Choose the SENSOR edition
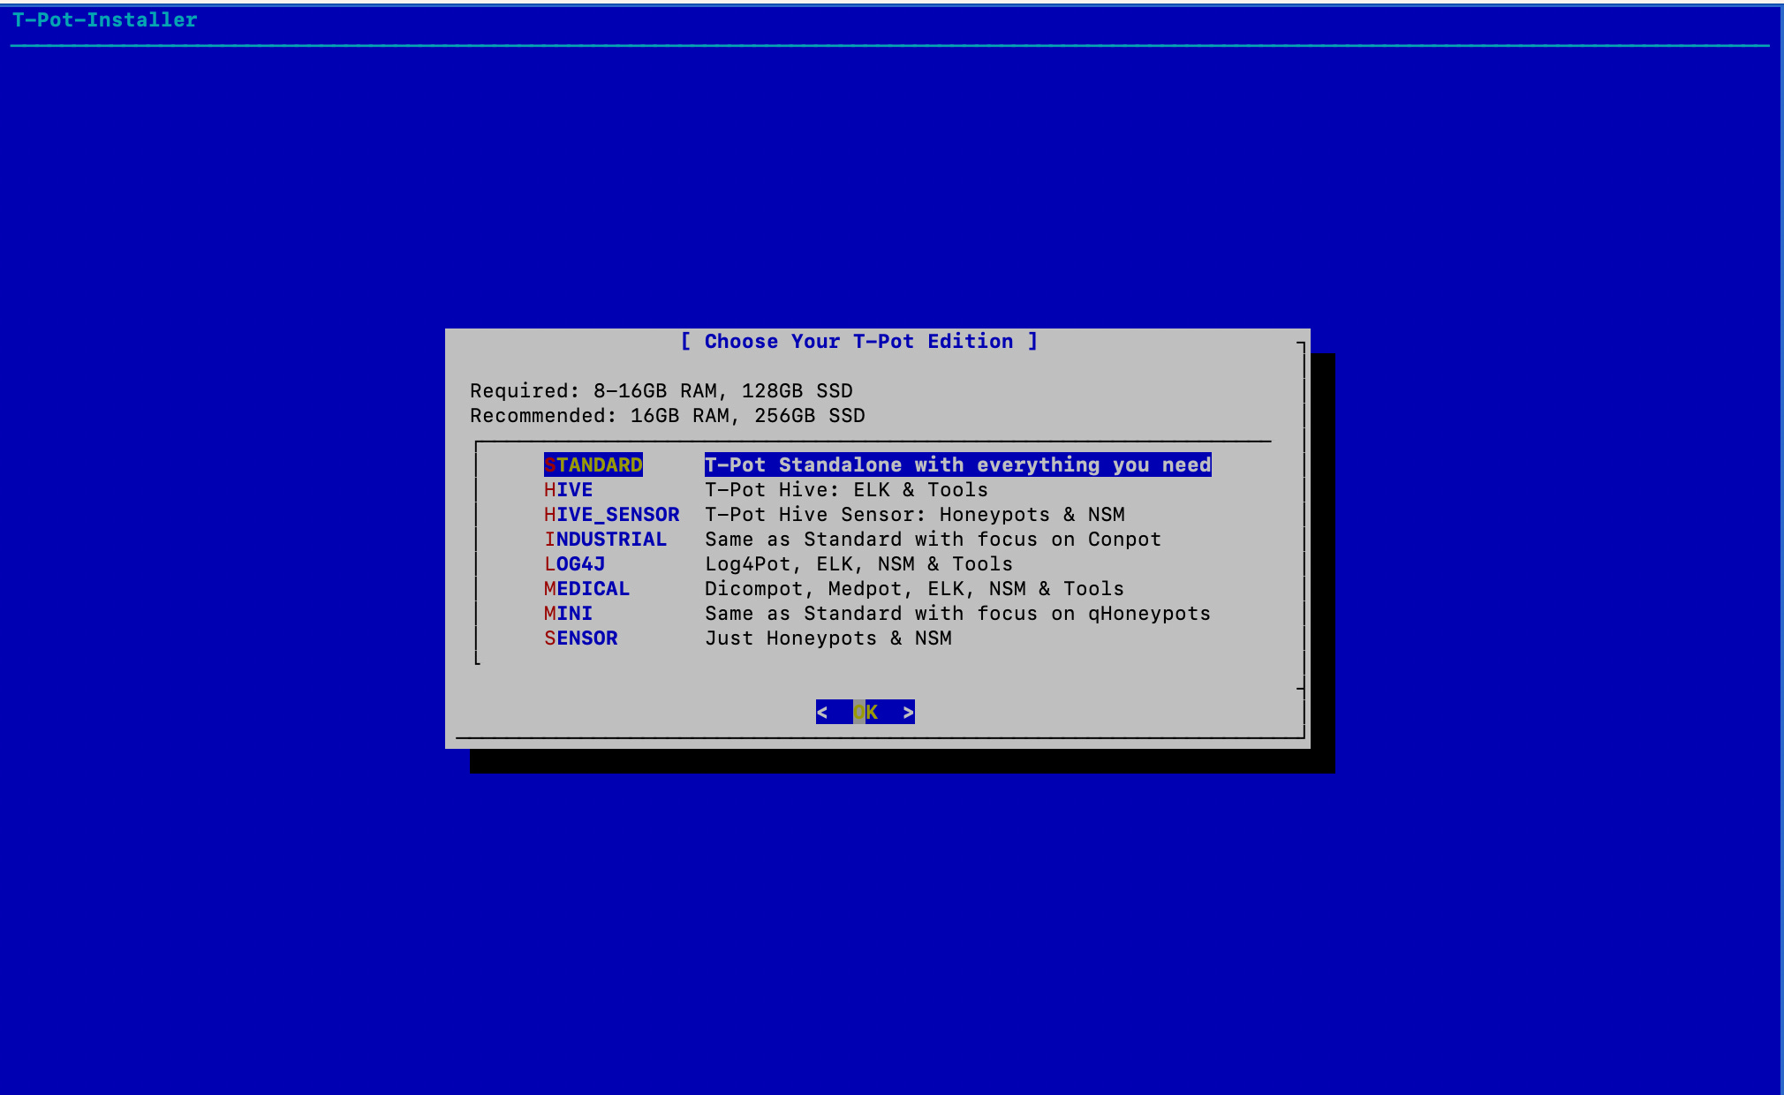1784x1095 pixels. [580, 638]
